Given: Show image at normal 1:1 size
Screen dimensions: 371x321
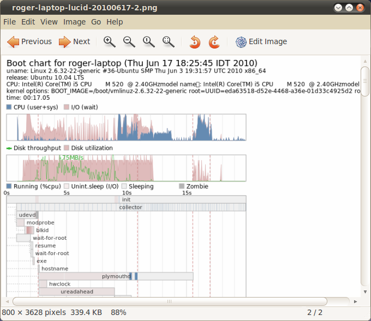Looking at the screenshot, I should (x=148, y=41).
